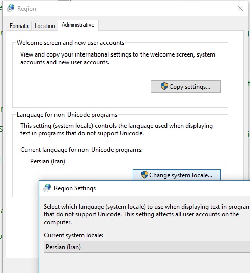Click Persian (Iran) text under current language
Screen dimensions: 250x273
[47, 161]
